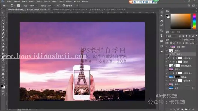Select the Hand tool
Screen dimensions: 198x111
click(3, 74)
